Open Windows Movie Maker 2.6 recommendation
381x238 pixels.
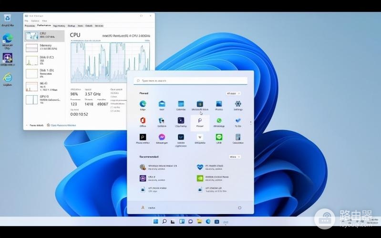158,167
